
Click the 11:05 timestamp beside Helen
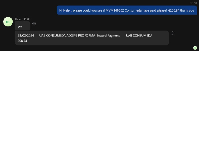[x=27, y=19]
